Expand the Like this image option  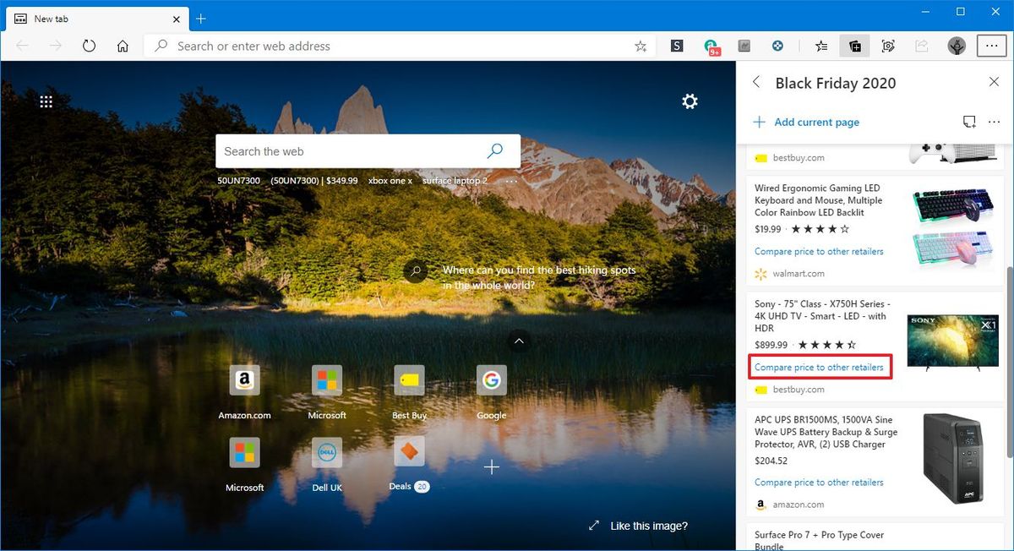tap(638, 526)
